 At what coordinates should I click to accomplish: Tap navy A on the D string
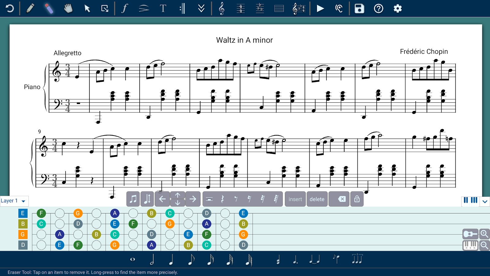[x=151, y=245]
